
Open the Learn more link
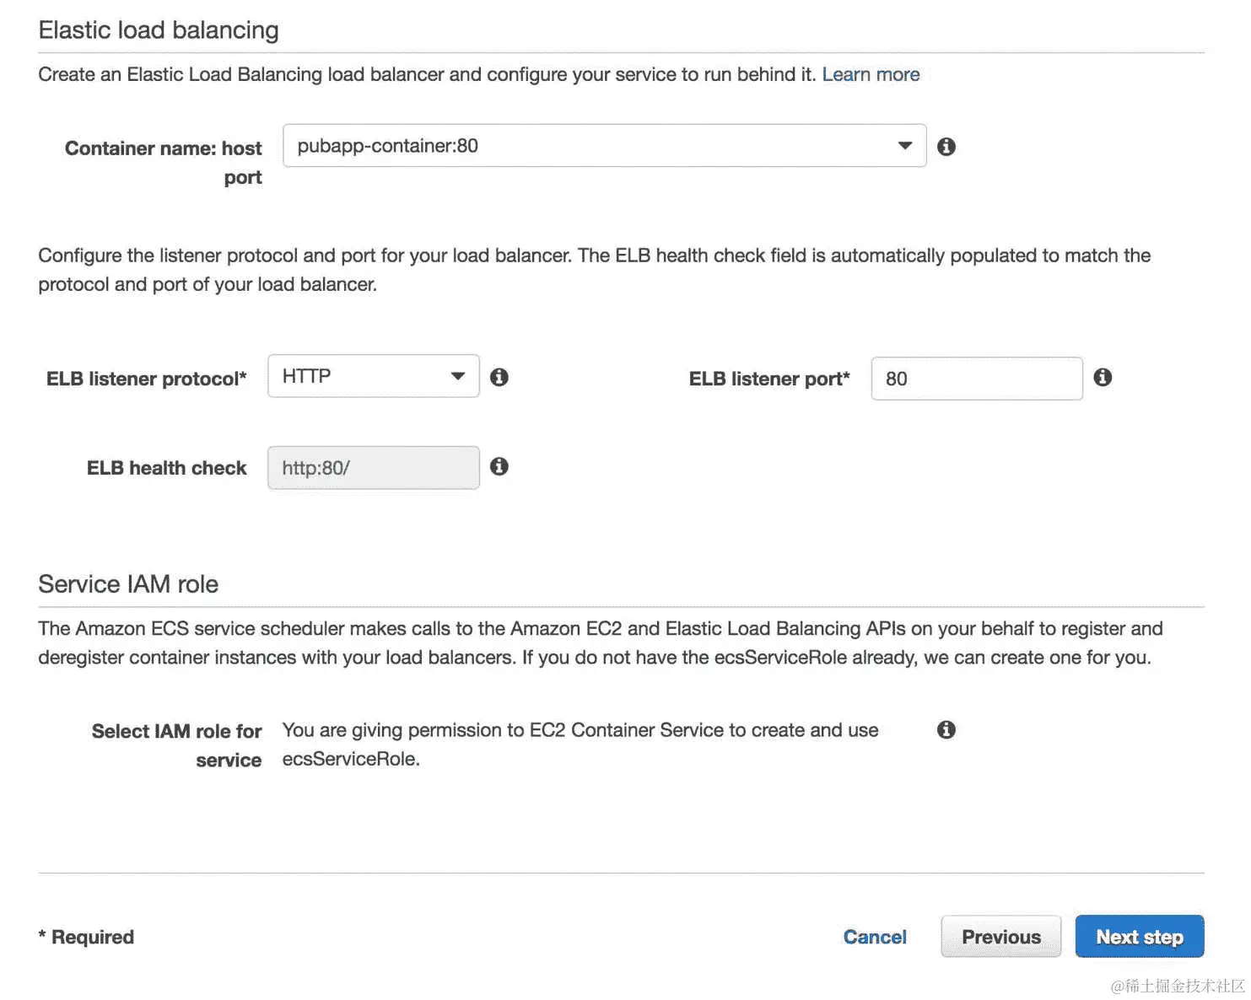point(871,74)
